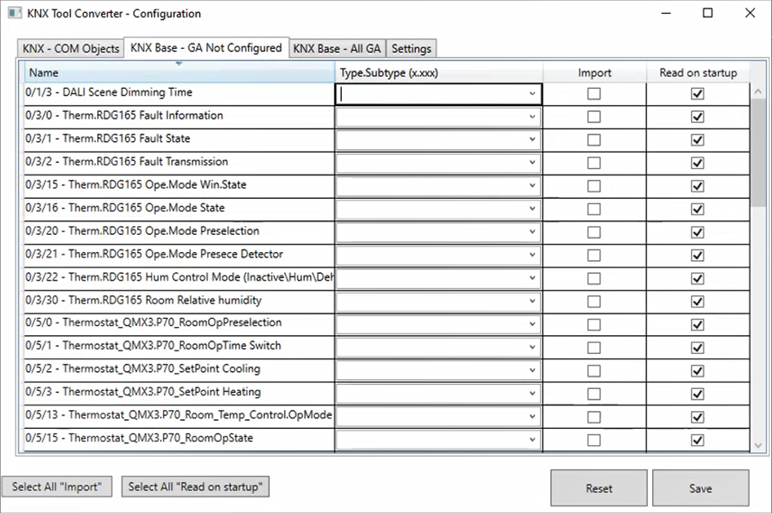Switch to KNX - COM Objects tab
Screen dimensions: 772x513
coord(71,49)
